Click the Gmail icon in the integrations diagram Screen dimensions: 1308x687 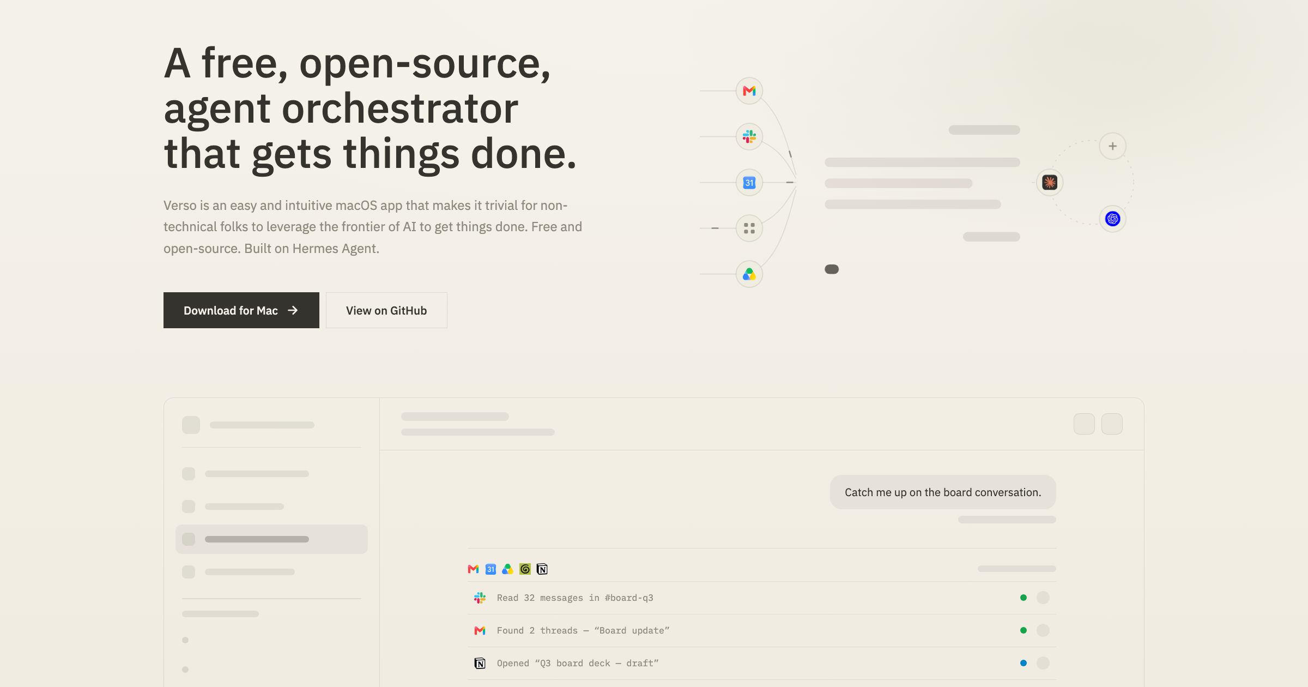pos(749,91)
